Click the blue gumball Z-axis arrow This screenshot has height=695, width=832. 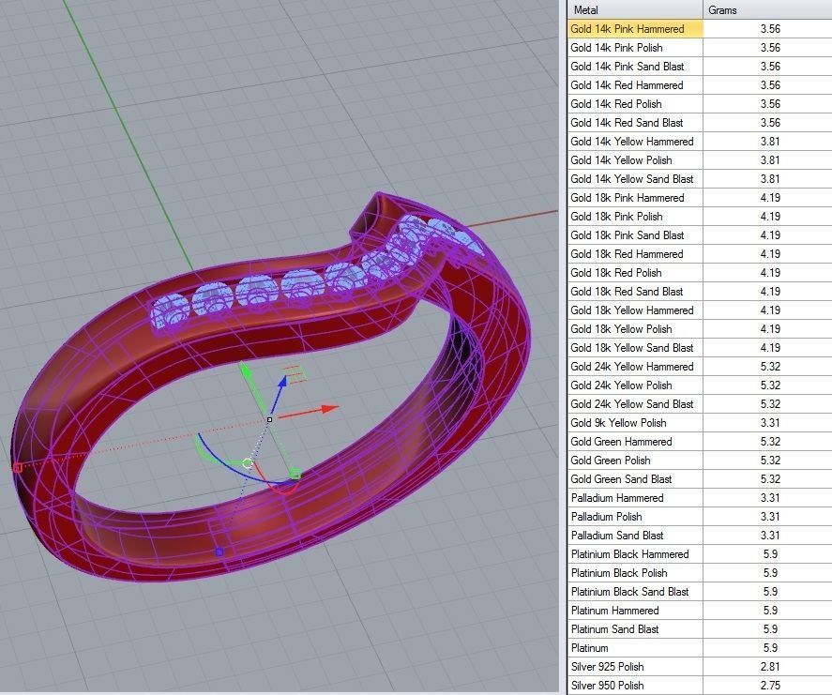[283, 381]
